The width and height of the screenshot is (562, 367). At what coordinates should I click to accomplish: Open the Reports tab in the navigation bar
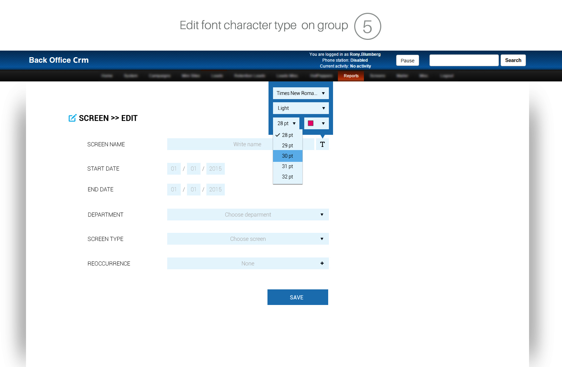coord(351,76)
